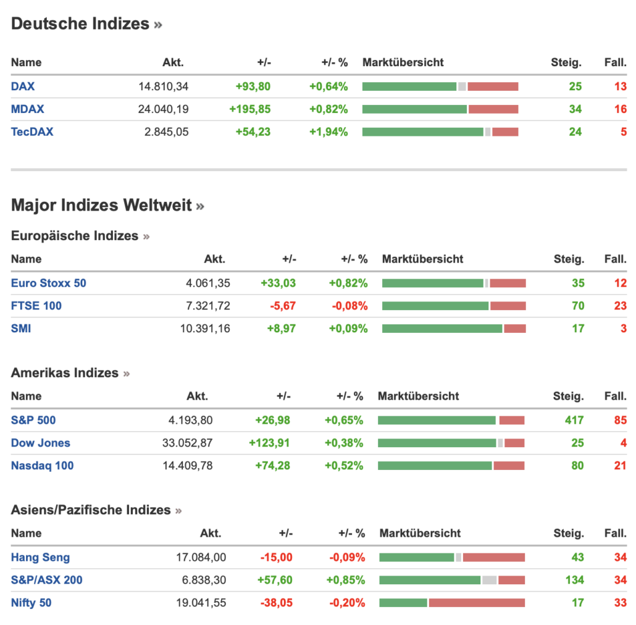The width and height of the screenshot is (636, 625).
Task: Open the S&P 500 index page
Action: click(x=33, y=420)
